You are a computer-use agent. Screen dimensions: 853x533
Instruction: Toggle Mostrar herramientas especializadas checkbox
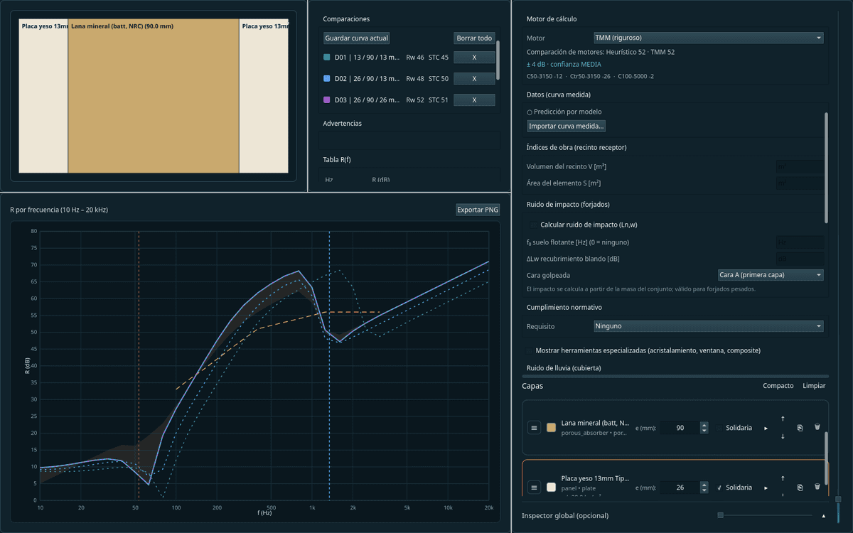(x=529, y=350)
